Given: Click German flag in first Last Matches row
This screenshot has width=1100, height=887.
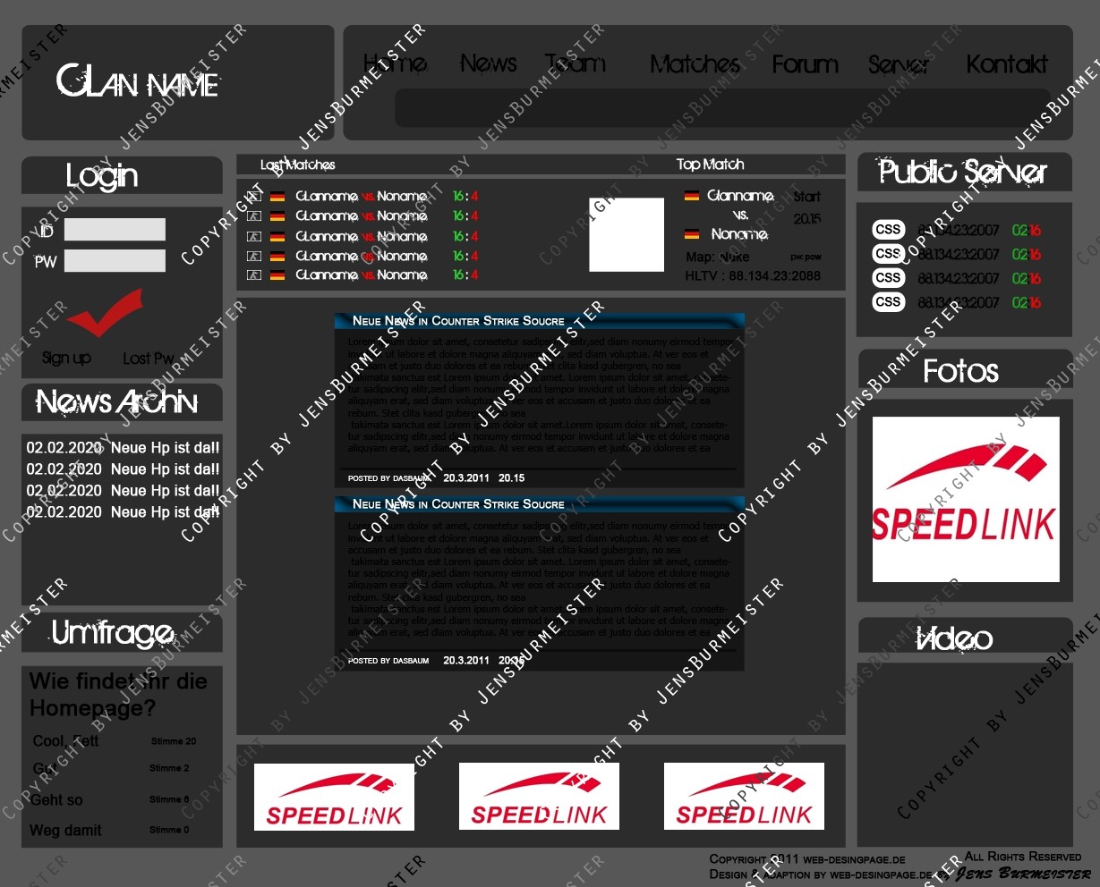Looking at the screenshot, I should [x=277, y=197].
